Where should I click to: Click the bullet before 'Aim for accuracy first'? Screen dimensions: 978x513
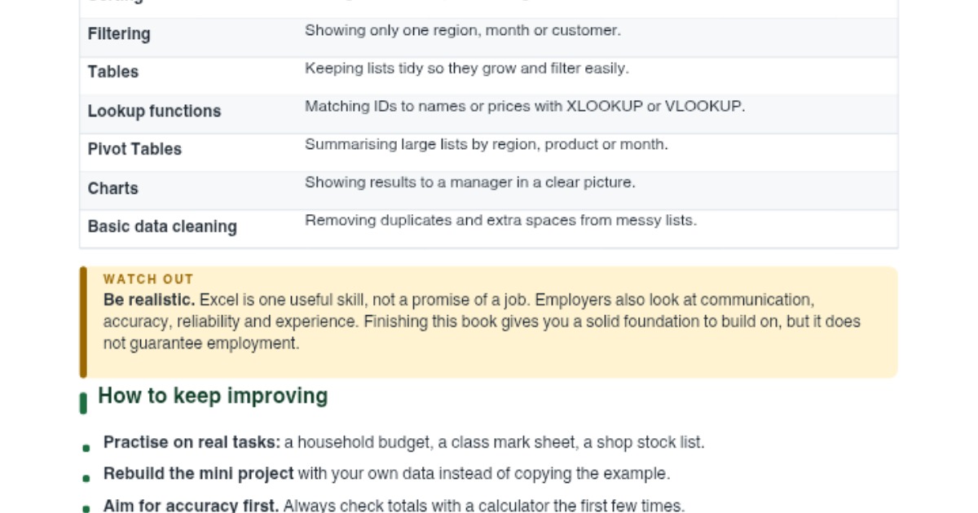click(x=86, y=508)
